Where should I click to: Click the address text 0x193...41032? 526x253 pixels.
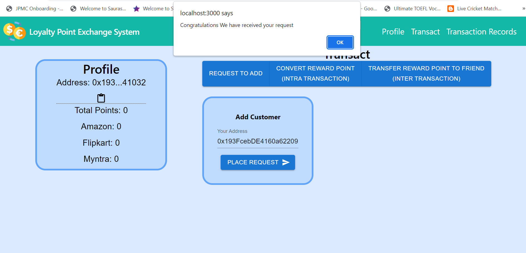pos(118,82)
